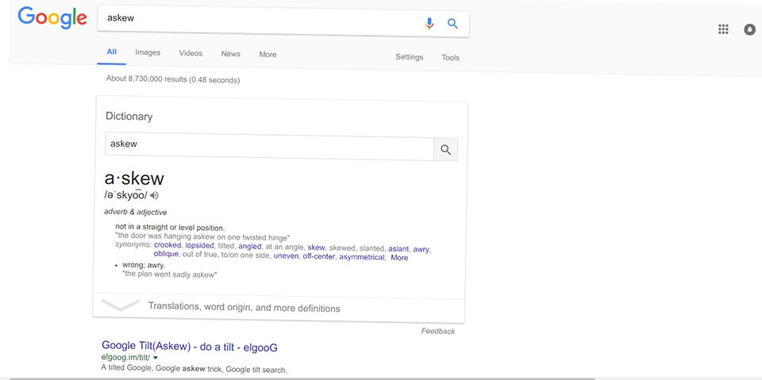Open Google Tilt(Askew) elgooG result
This screenshot has width=762, height=380.
point(190,347)
